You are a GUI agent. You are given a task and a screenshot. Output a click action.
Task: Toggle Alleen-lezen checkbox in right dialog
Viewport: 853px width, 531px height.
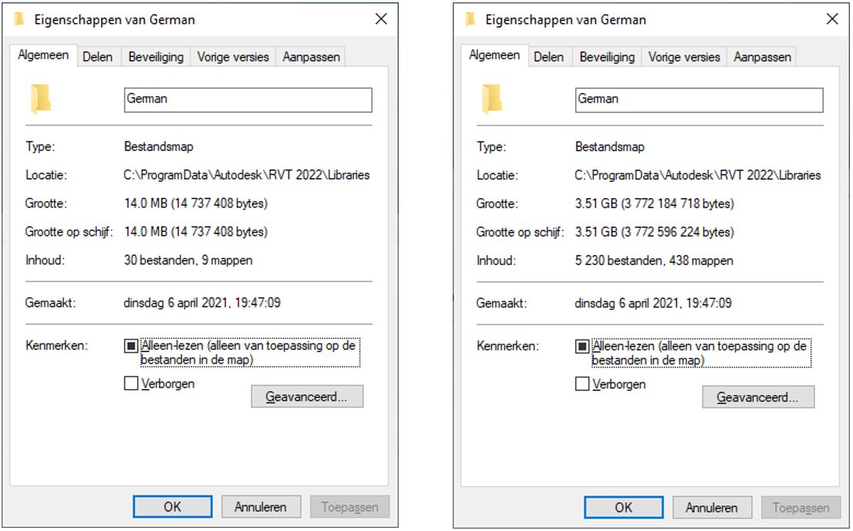click(x=582, y=346)
